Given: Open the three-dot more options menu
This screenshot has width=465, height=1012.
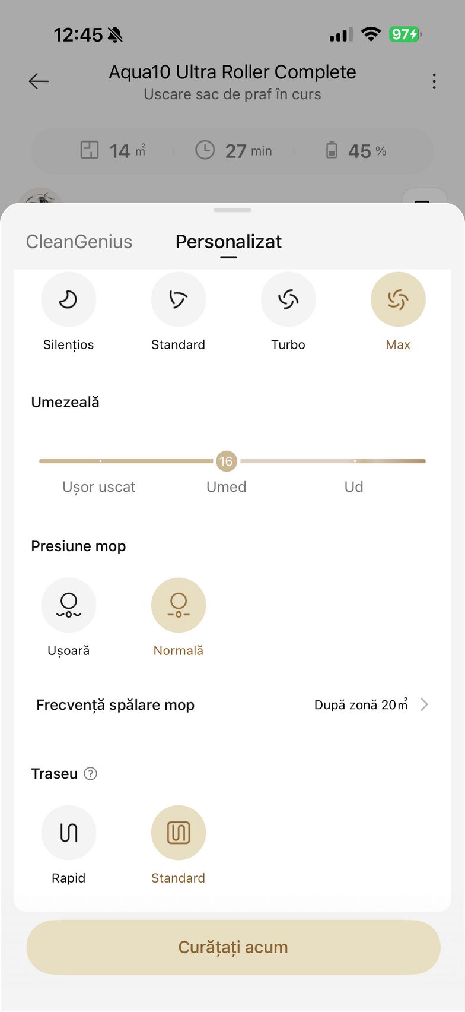Looking at the screenshot, I should [434, 81].
